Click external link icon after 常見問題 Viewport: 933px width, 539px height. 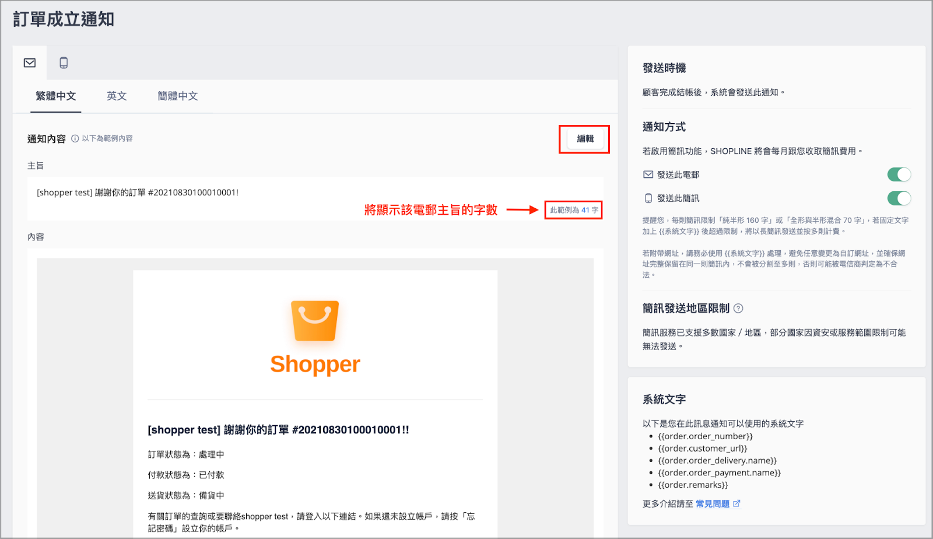coord(736,503)
